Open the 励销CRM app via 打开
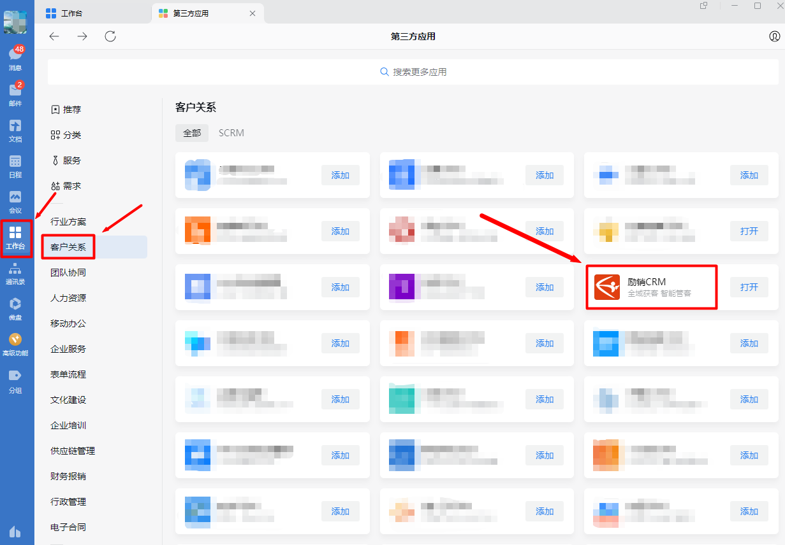 tap(749, 287)
